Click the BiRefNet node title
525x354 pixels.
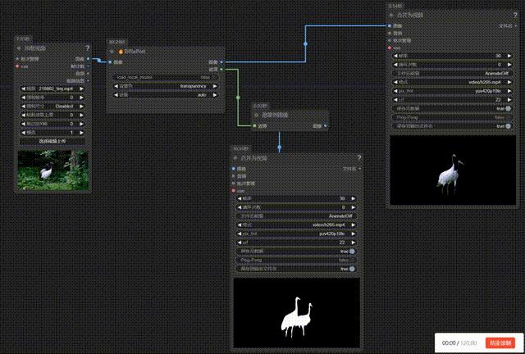(135, 52)
